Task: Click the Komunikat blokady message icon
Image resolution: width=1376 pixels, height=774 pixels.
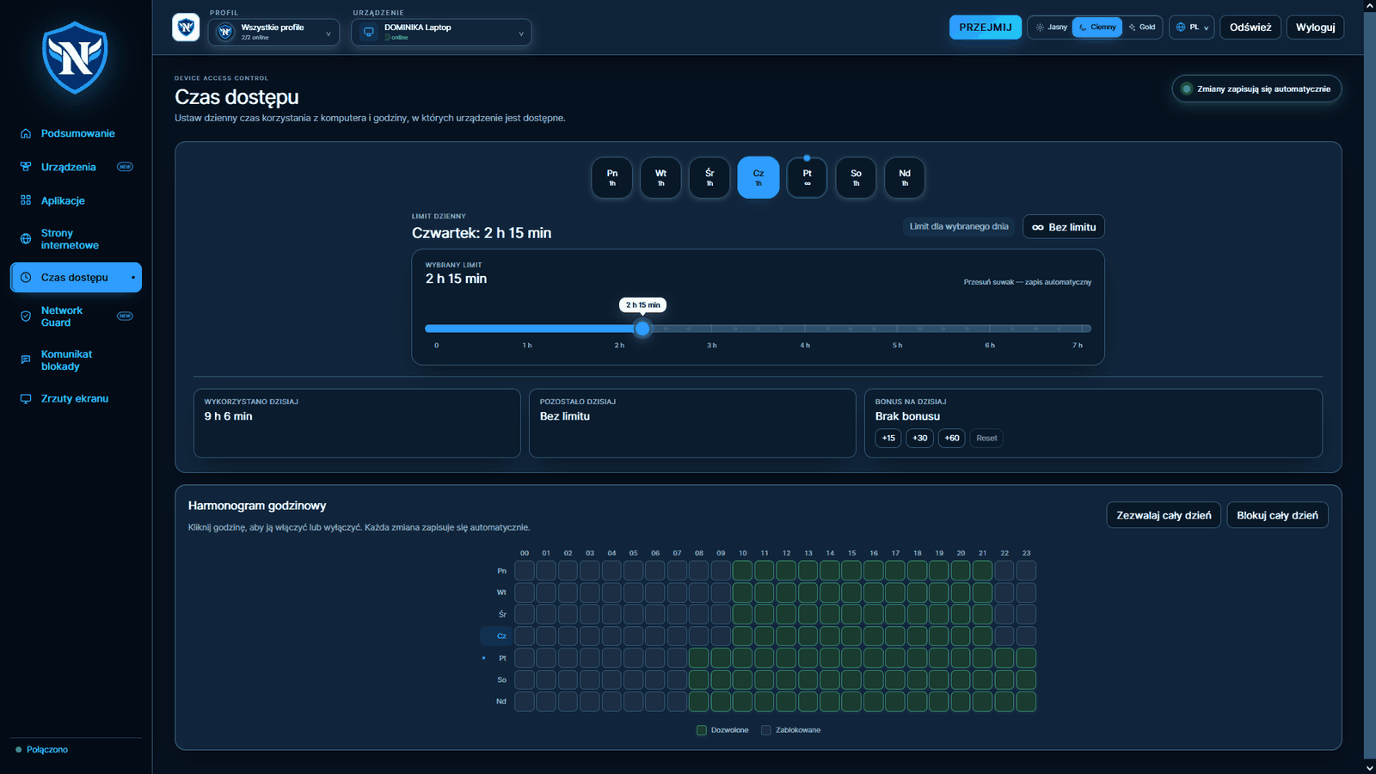Action: point(26,360)
